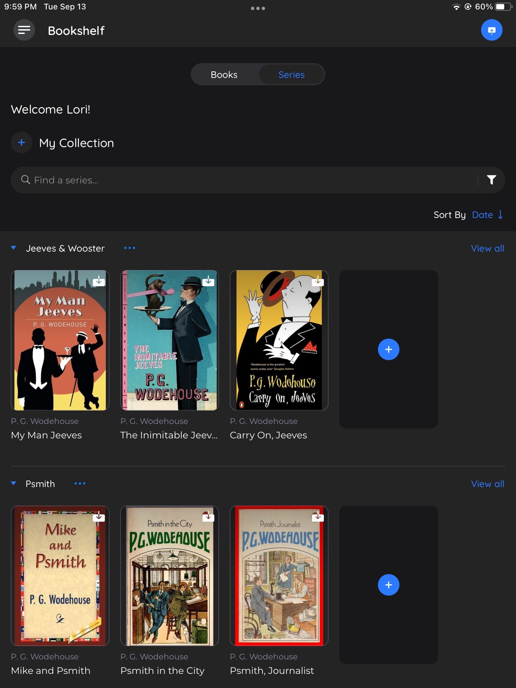Screen dimensions: 516x688
Task: Change Sort By Date option
Action: (x=482, y=215)
